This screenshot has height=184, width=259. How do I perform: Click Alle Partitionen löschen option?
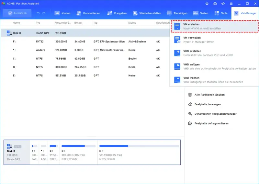pos(207,95)
